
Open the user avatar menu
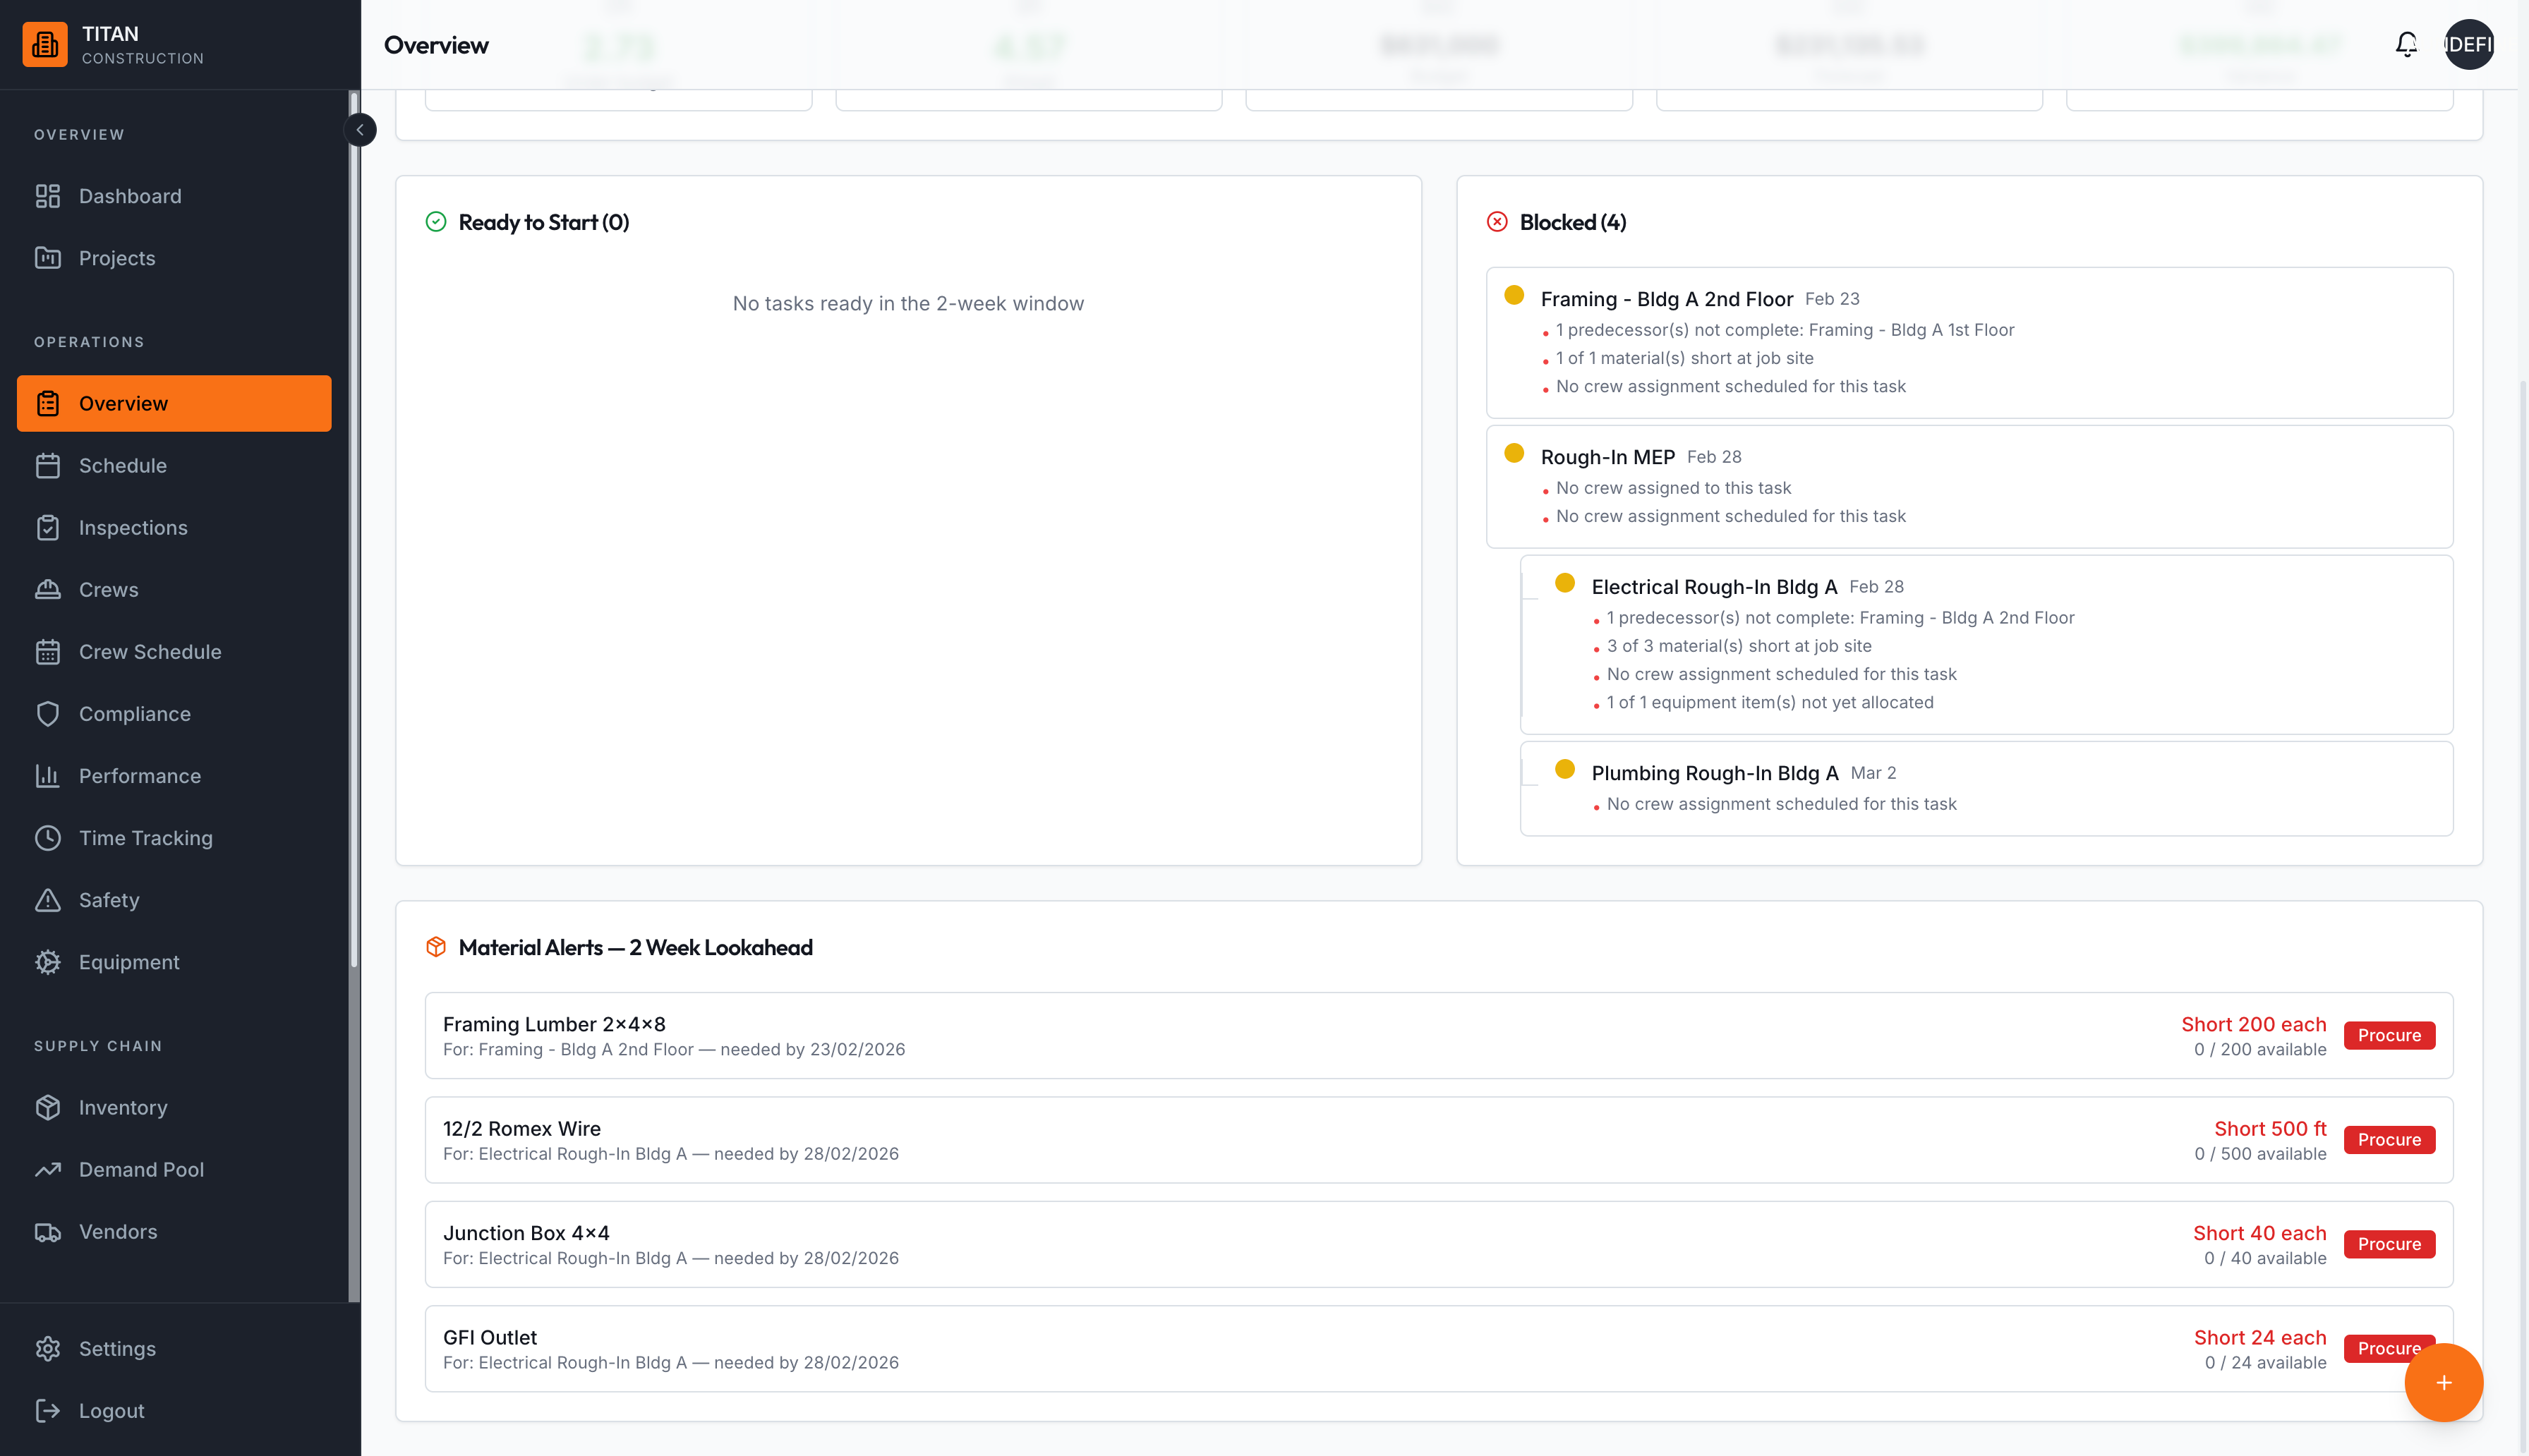pyautogui.click(x=2469, y=44)
